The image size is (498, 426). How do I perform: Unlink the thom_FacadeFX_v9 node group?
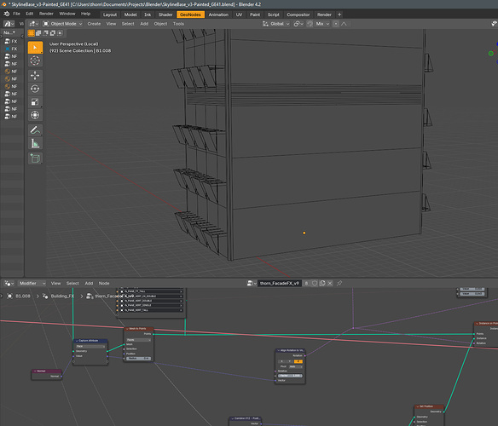click(330, 283)
